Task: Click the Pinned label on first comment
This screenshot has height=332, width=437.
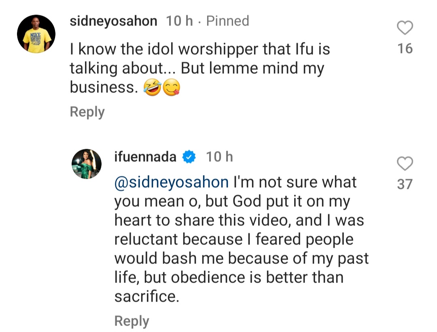Action: (227, 21)
